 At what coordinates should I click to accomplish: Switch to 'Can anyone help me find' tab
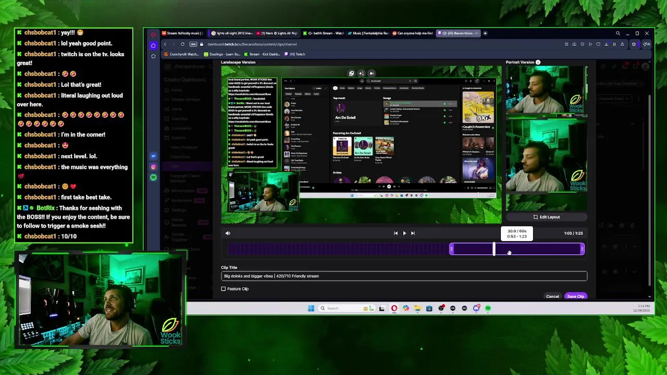coord(413,33)
